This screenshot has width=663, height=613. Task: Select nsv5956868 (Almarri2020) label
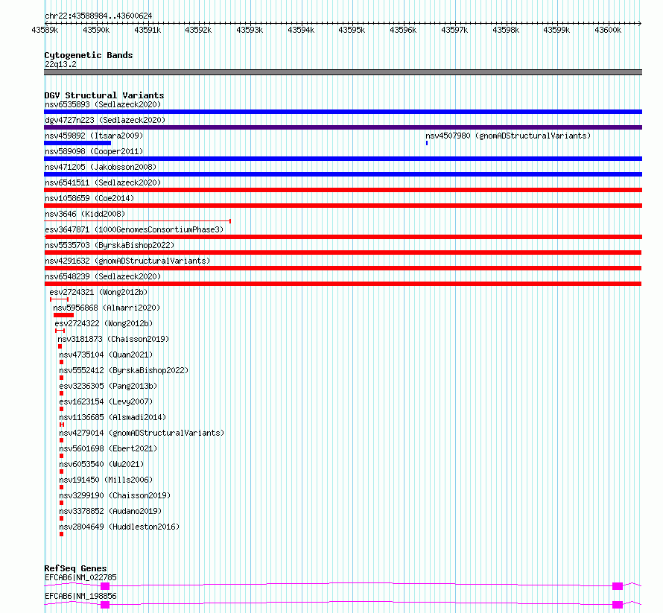point(107,308)
